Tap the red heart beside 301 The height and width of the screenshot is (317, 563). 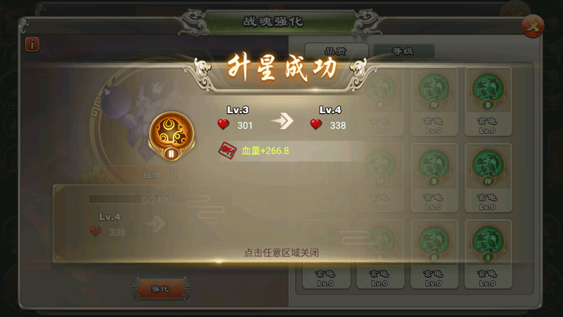click(x=223, y=125)
